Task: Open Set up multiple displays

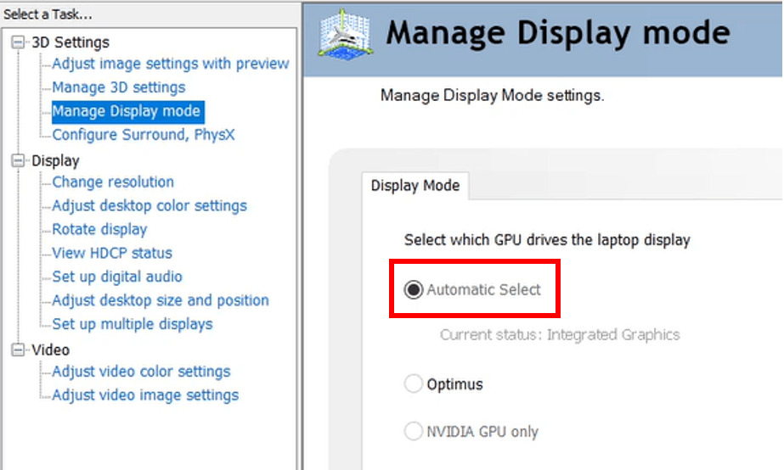Action: [x=132, y=324]
